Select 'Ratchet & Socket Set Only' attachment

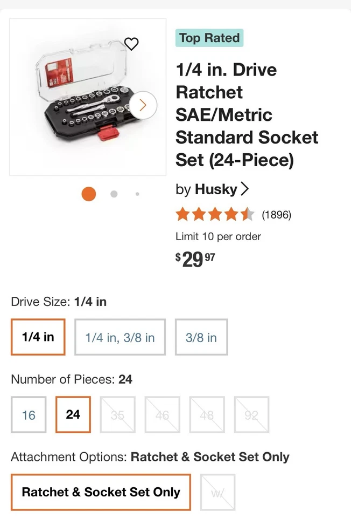click(x=101, y=492)
